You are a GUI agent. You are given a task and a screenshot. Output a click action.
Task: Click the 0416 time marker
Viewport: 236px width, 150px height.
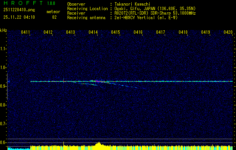(138, 32)
